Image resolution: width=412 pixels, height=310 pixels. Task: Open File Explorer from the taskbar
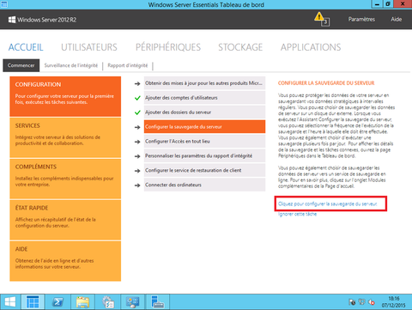point(82,301)
